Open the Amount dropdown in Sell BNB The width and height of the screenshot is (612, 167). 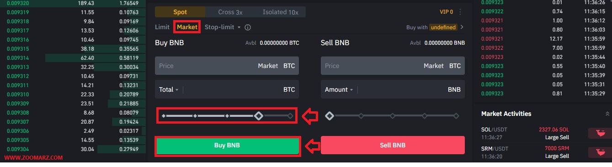[x=338, y=89]
